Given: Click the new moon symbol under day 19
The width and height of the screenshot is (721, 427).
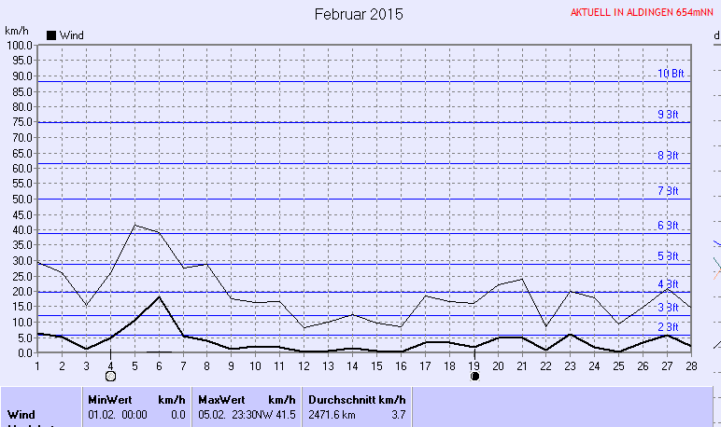Looking at the screenshot, I should (474, 376).
